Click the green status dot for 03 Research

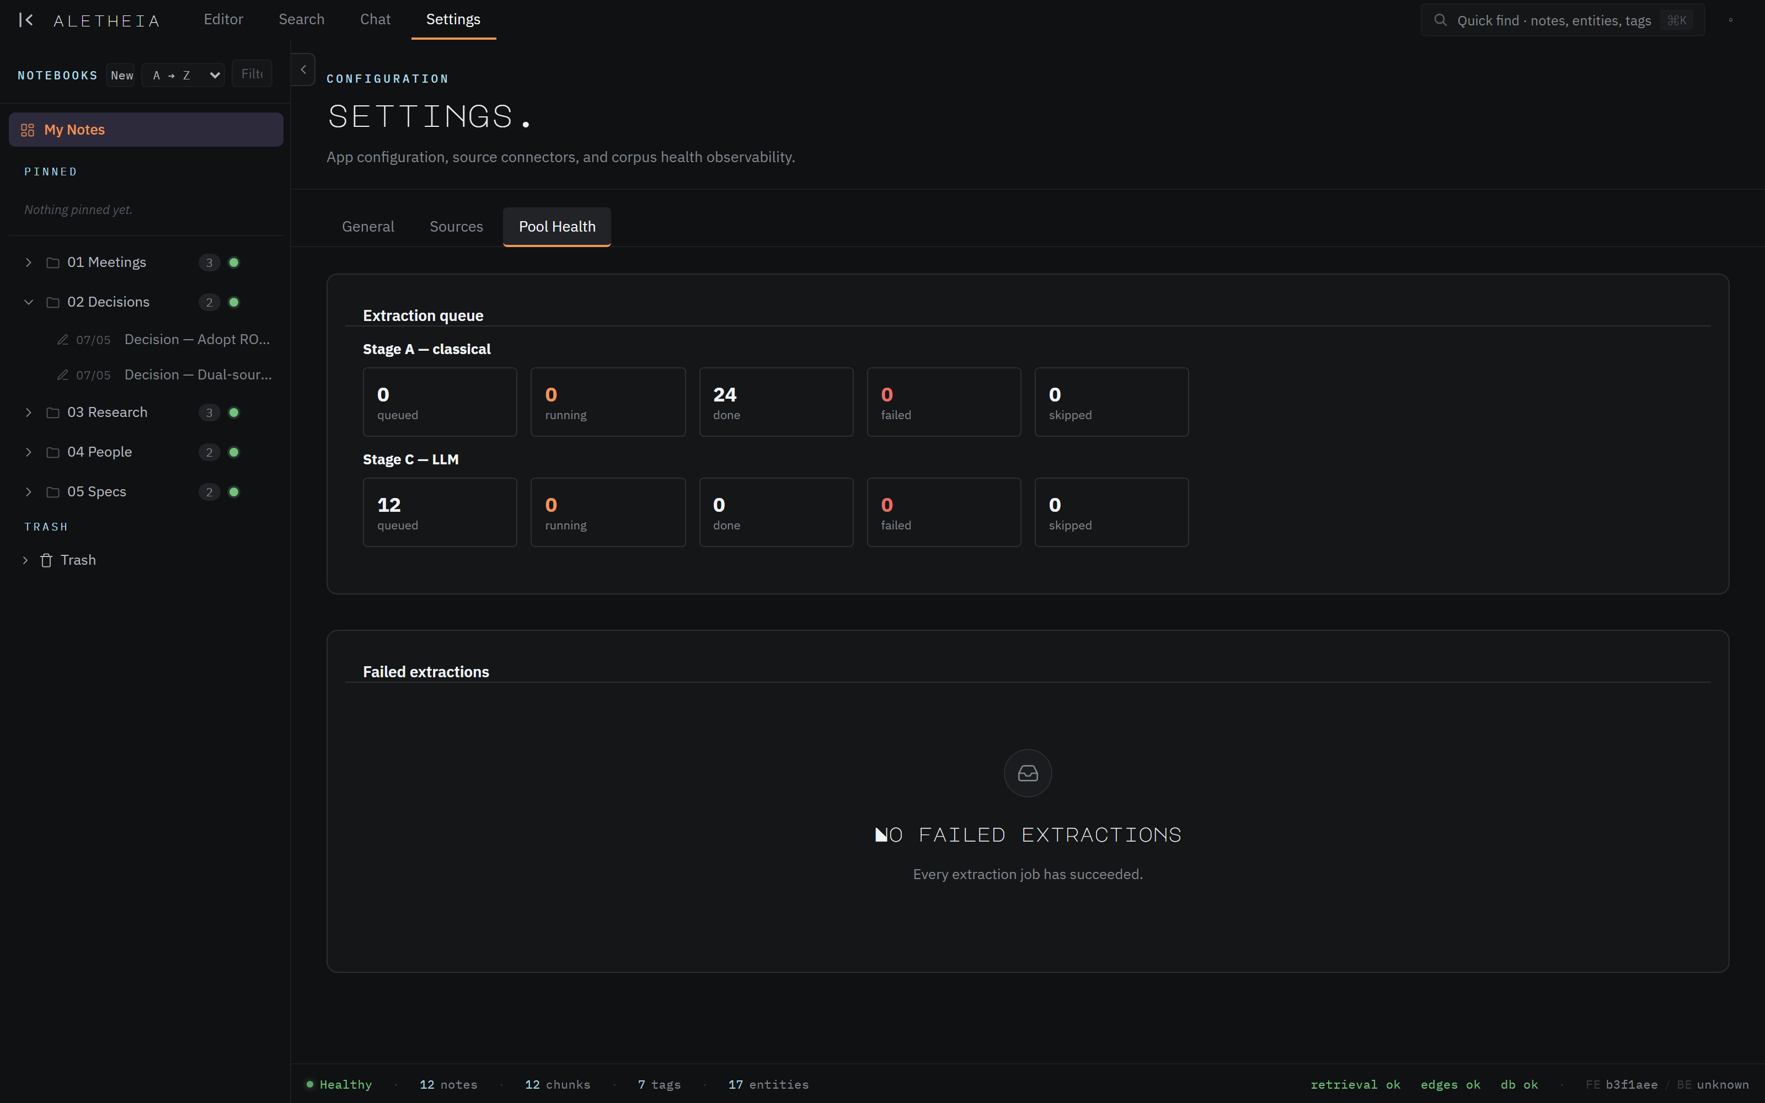234,413
